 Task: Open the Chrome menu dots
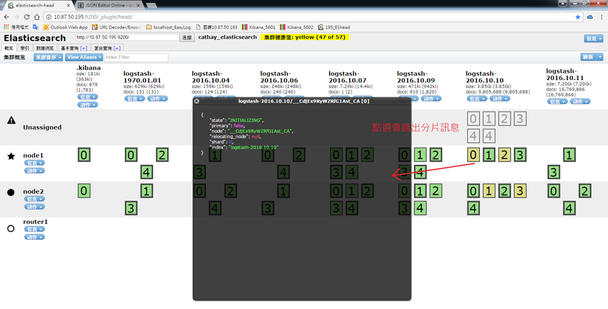601,17
